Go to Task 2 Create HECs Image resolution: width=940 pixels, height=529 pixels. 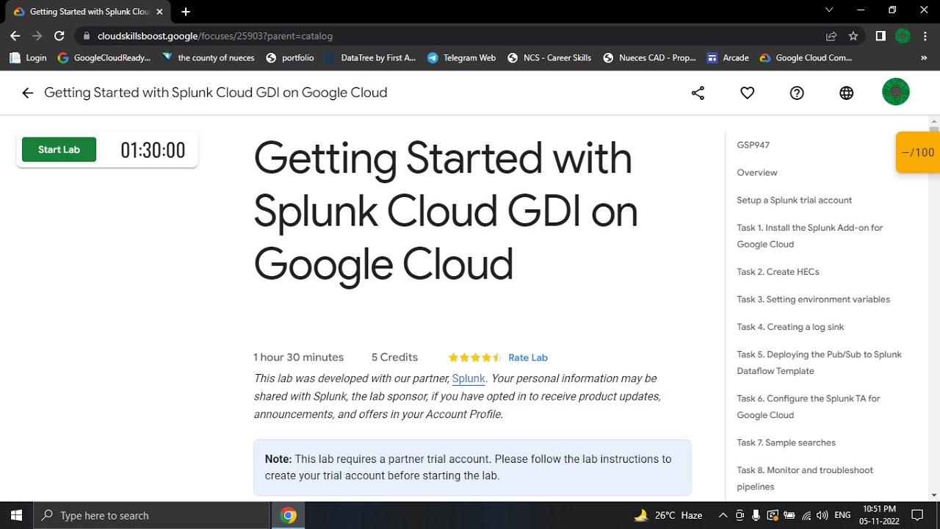(778, 272)
